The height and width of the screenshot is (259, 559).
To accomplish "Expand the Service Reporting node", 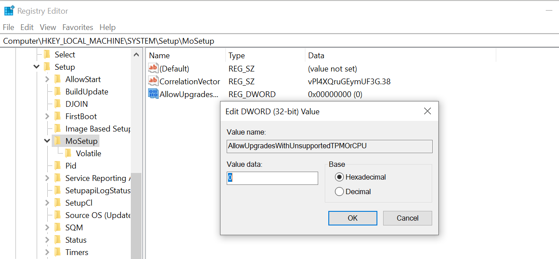I will click(47, 178).
